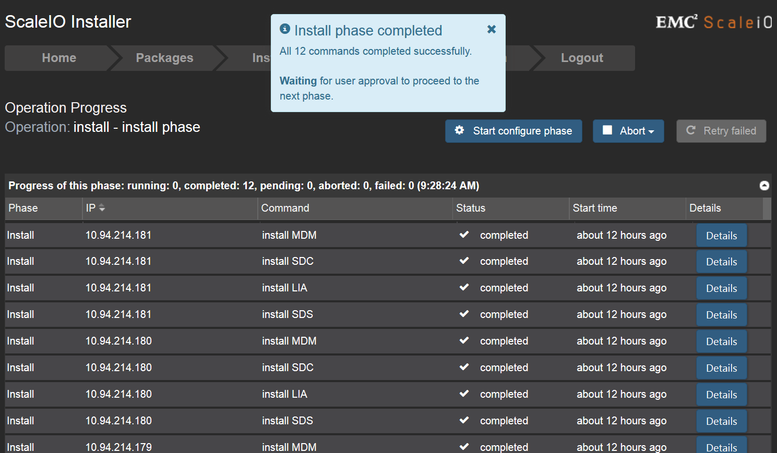This screenshot has height=453, width=777.
Task: Click the 'Operation Progress' heading
Action: [x=66, y=108]
